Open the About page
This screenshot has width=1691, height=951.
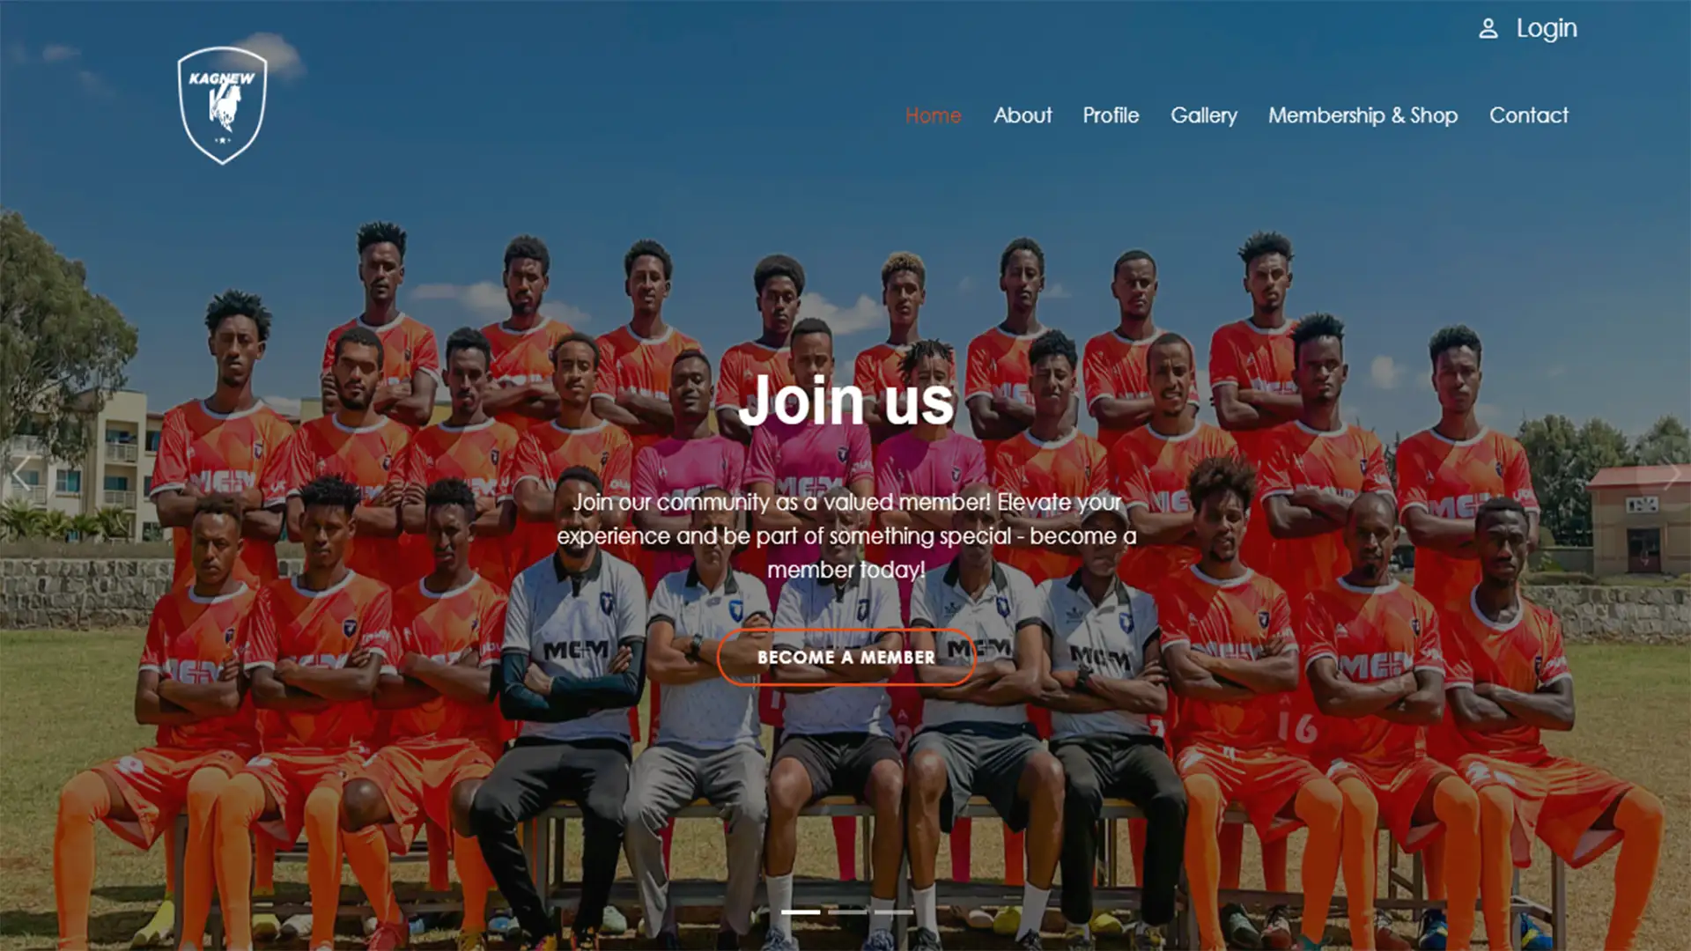[1023, 115]
